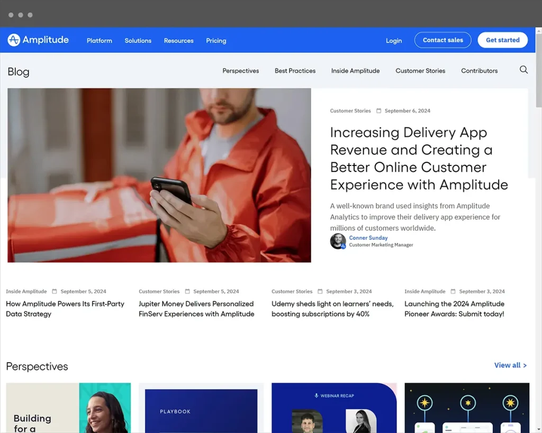Read the Udemy sheds light article

click(x=332, y=309)
